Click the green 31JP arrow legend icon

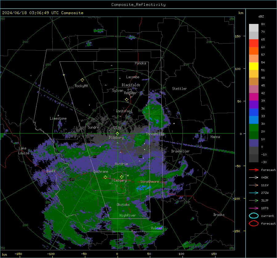point(254,200)
